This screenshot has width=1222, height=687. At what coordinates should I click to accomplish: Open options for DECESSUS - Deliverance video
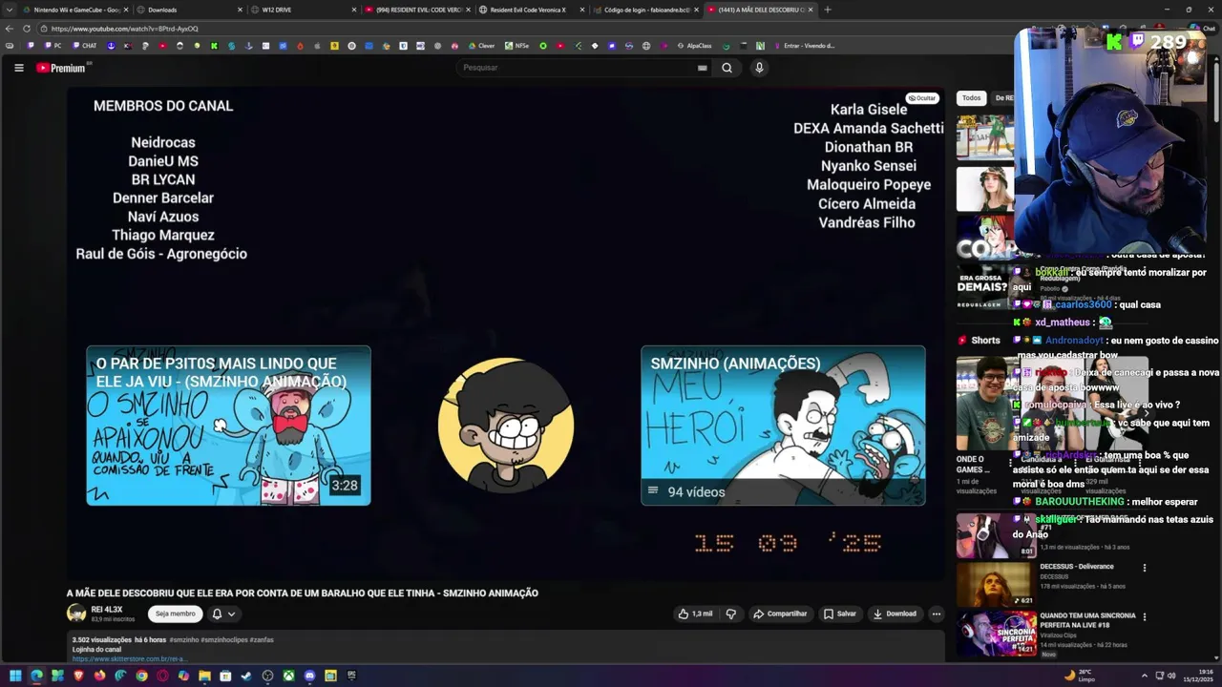point(1144,568)
